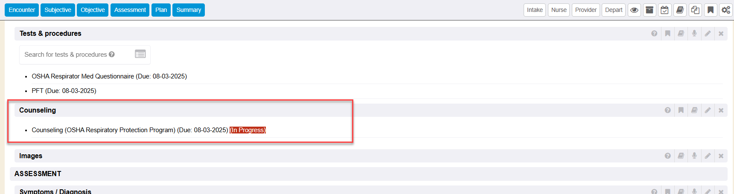This screenshot has height=194, width=734.
Task: Click the red In Progress status label
Action: [248, 130]
